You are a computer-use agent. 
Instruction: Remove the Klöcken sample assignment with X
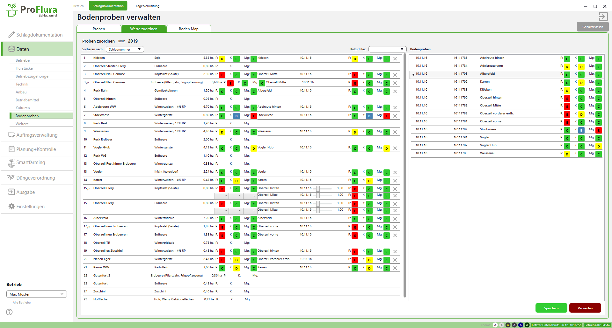click(395, 59)
